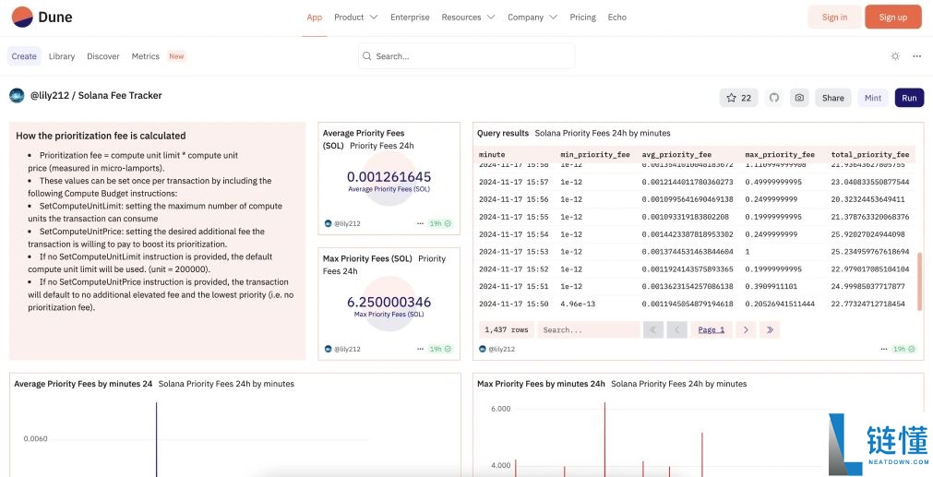Click the main Search input field
The image size is (933, 477).
click(467, 56)
